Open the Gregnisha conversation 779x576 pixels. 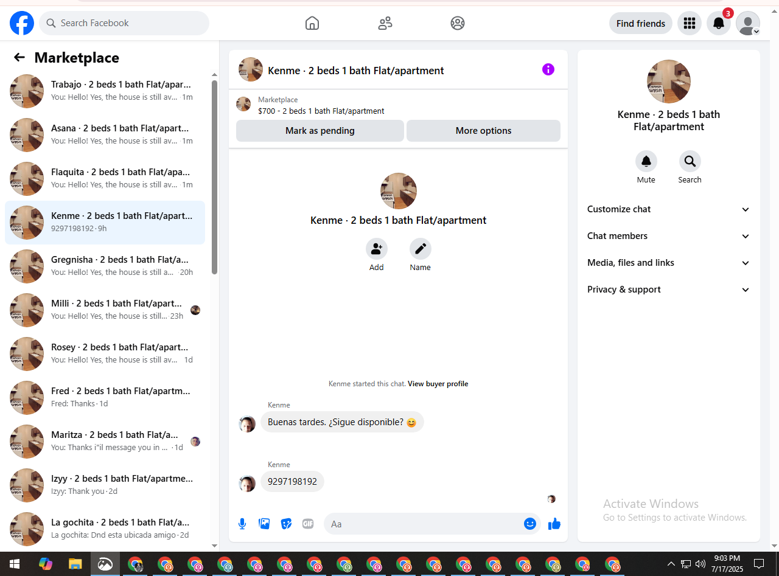(x=105, y=266)
